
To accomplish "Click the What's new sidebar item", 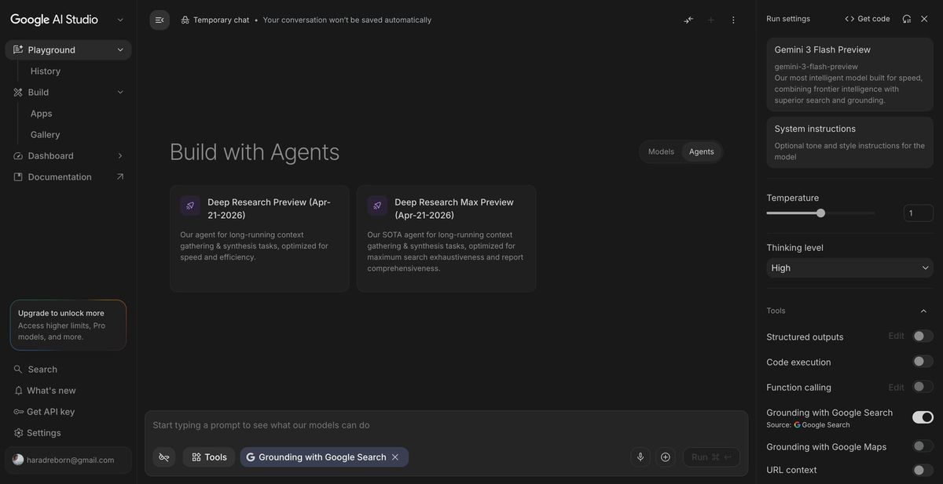I will [68, 391].
